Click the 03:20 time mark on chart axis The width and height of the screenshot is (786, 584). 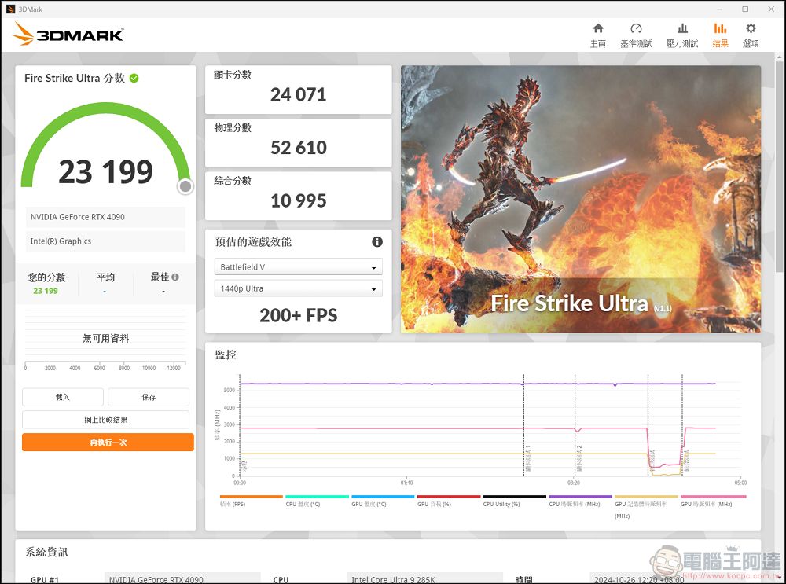coord(574,483)
